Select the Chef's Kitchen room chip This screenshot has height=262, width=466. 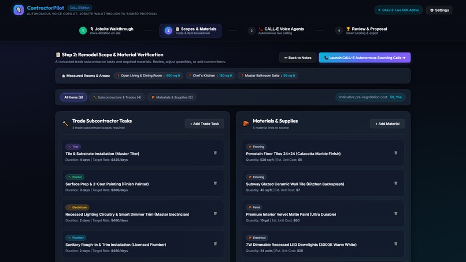210,76
